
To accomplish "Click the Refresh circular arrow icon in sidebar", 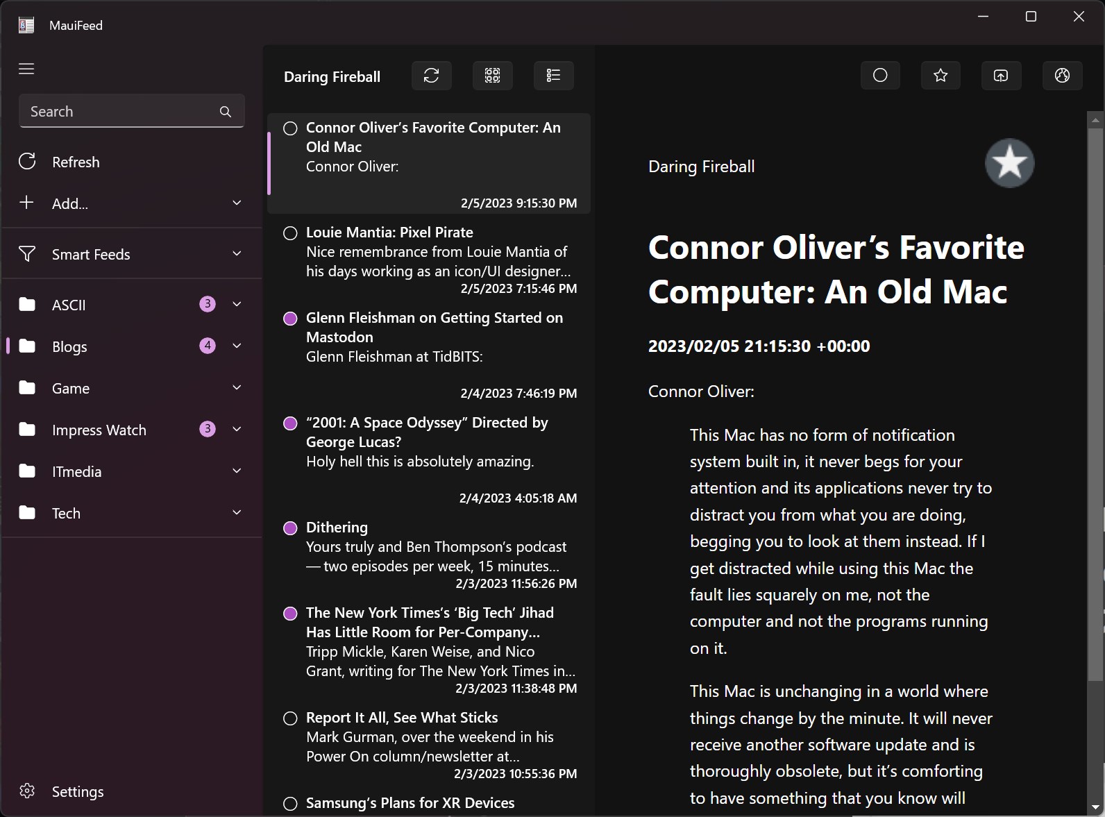I will click(x=27, y=162).
